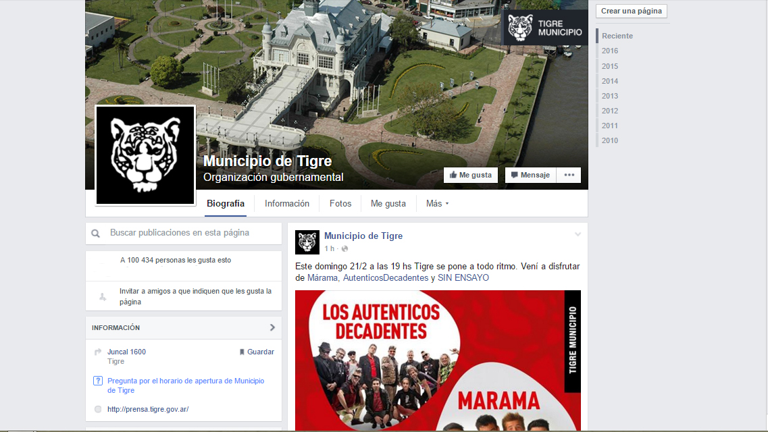
Task: Jump to 2014 in timeline
Action: pyautogui.click(x=610, y=81)
